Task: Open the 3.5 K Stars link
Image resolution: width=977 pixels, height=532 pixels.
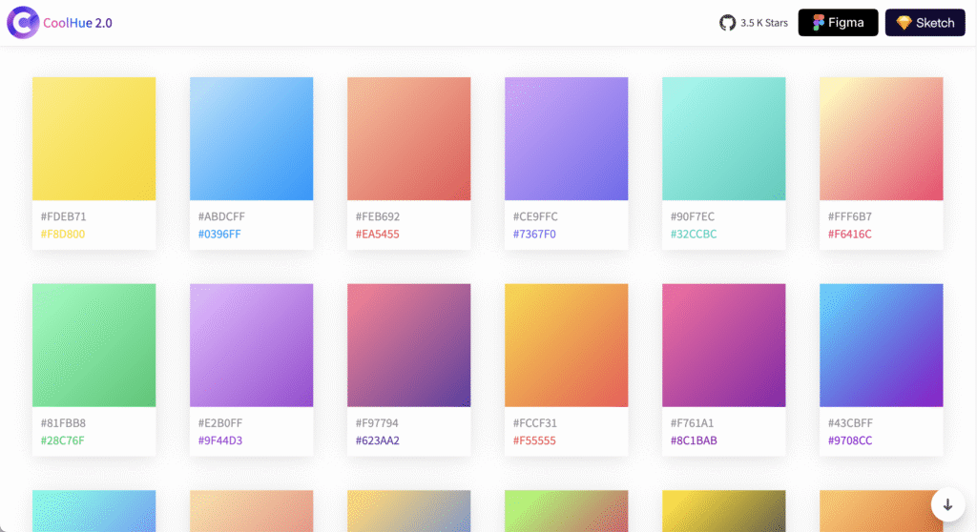Action: tap(764, 23)
